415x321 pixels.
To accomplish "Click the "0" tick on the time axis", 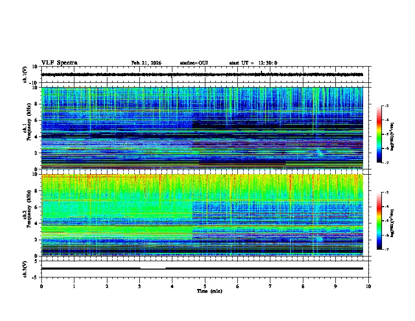I will click(x=41, y=286).
